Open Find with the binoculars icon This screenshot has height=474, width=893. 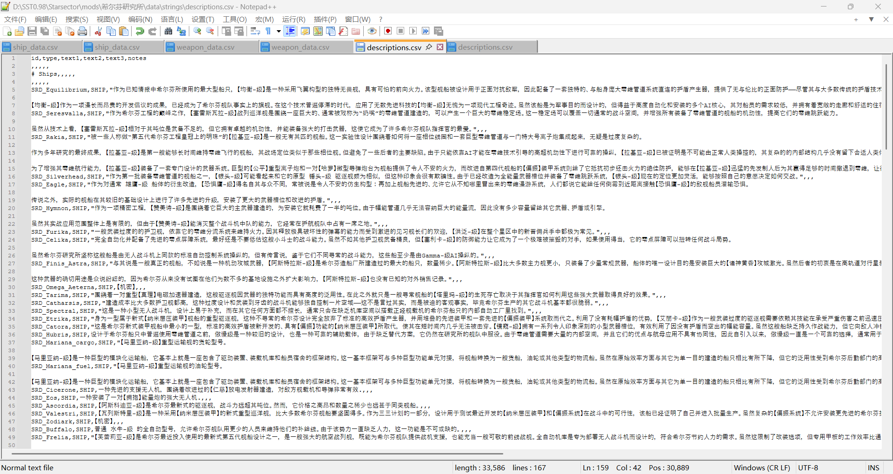[168, 31]
